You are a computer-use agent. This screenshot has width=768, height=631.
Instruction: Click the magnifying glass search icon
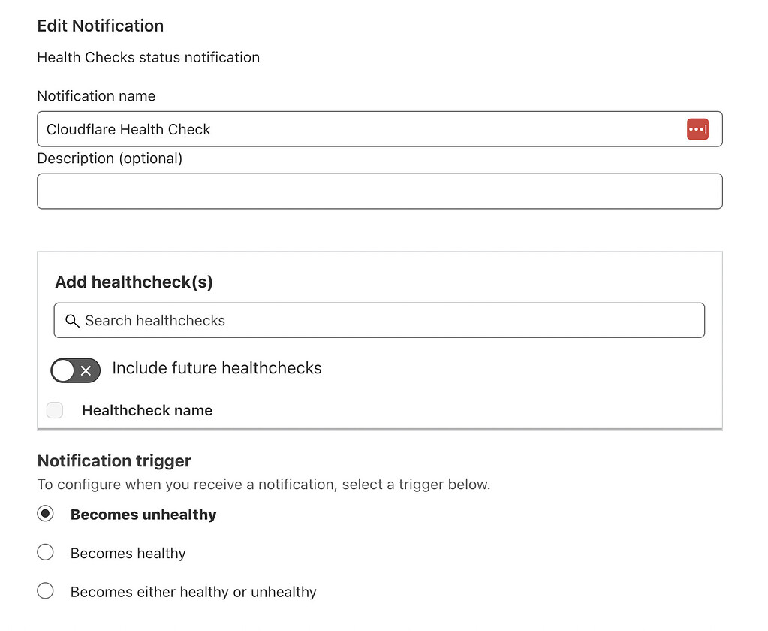coord(72,320)
